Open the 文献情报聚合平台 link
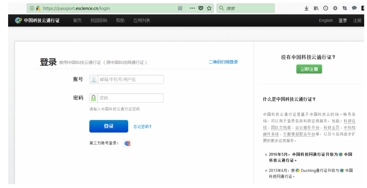This screenshot has width=367, height=188. (299, 134)
